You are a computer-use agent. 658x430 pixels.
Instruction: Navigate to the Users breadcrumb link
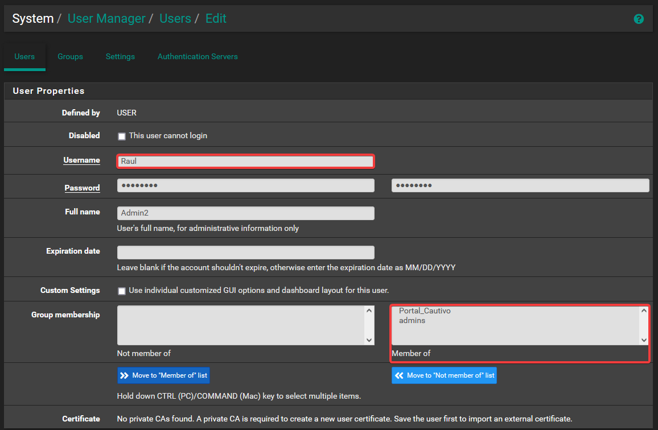pyautogui.click(x=175, y=18)
